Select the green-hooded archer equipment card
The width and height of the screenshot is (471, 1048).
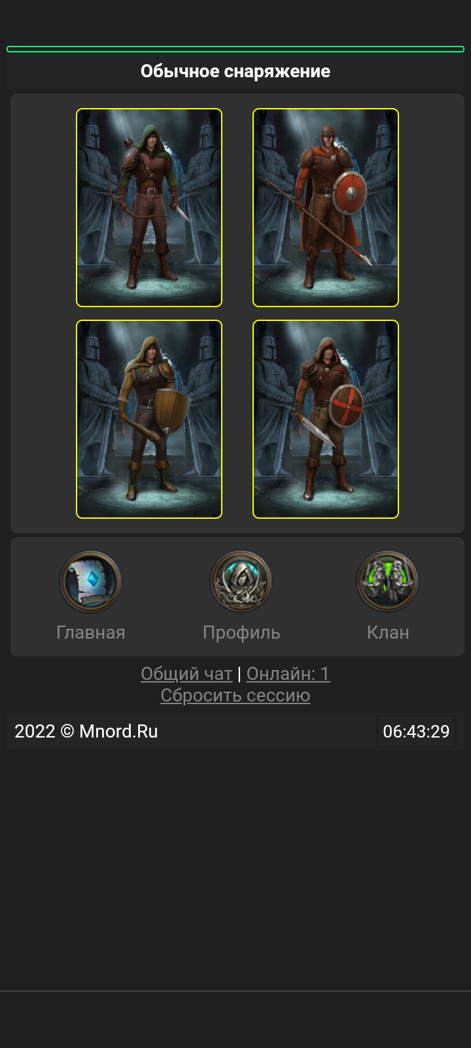pos(149,208)
